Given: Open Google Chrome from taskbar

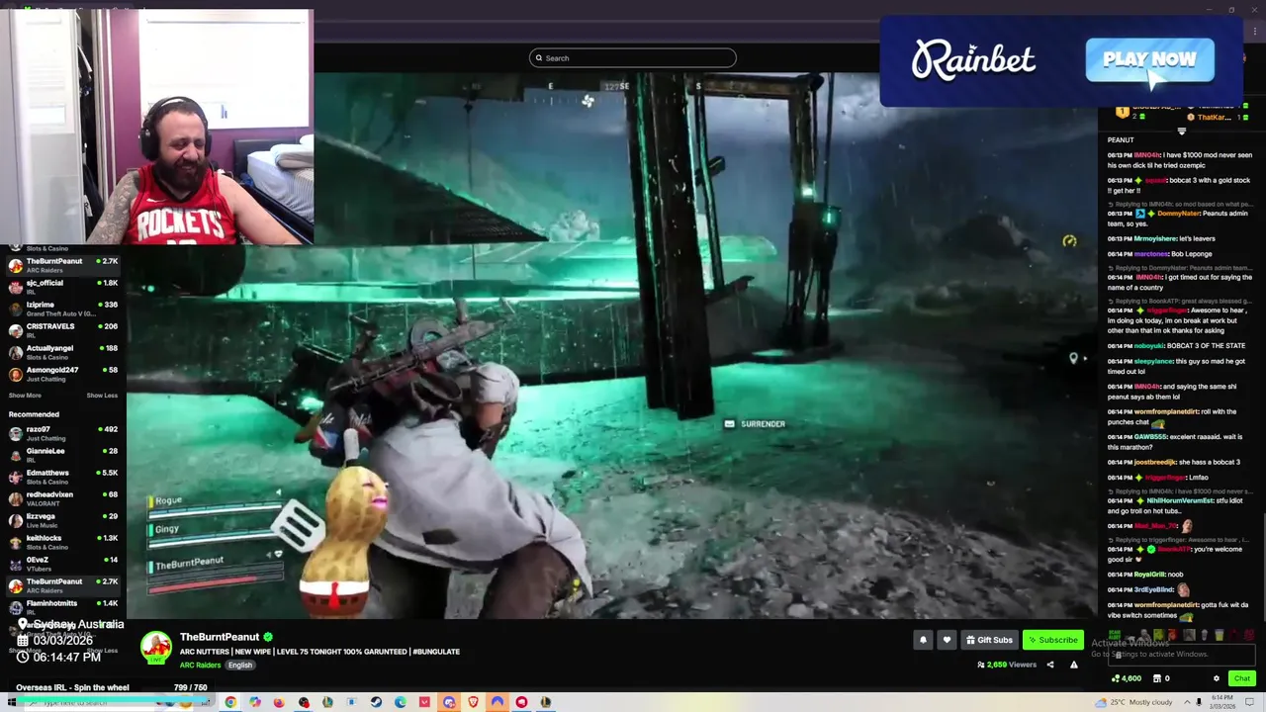Looking at the screenshot, I should point(230,702).
